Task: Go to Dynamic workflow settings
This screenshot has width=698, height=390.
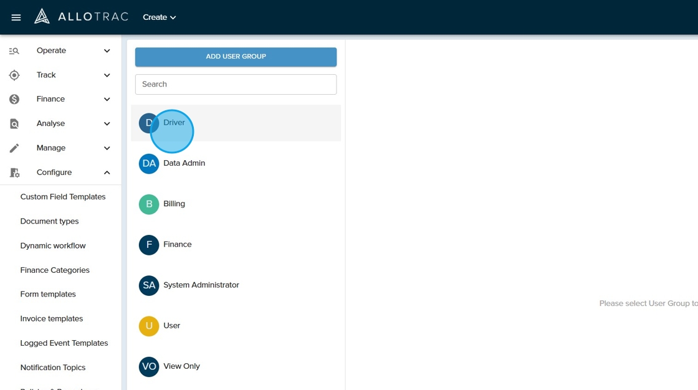Action: click(x=53, y=245)
